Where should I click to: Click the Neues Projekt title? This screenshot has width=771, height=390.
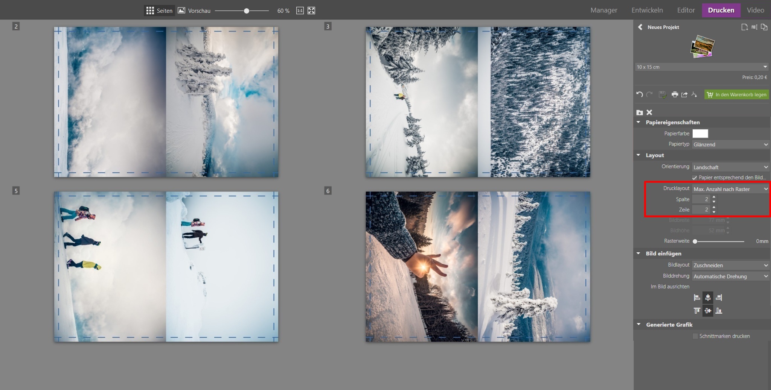click(x=663, y=27)
